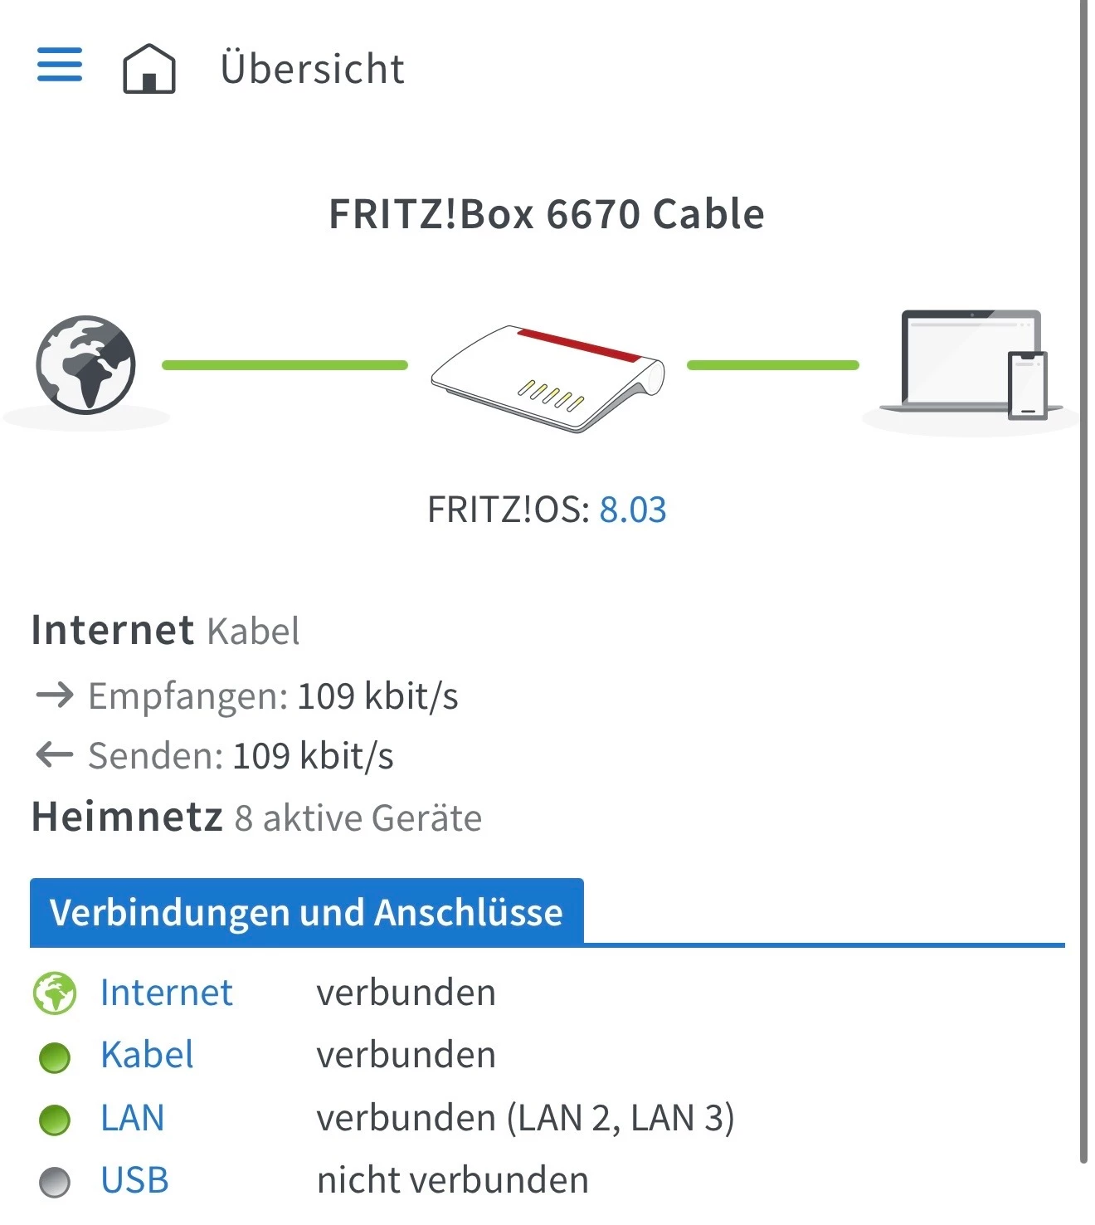Select the Verbindungen und Anschlüsse tab
1095x1225 pixels.
click(306, 912)
